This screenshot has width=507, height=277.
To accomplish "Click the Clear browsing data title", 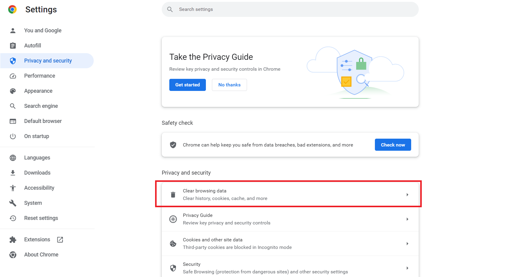I will 205,191.
